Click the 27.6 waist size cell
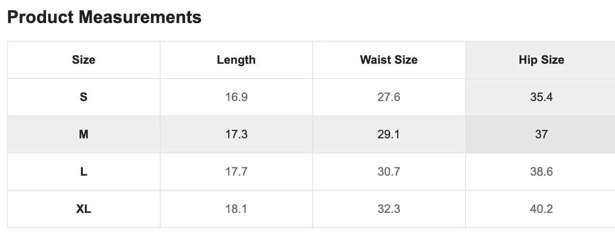Screen dimensions: 615x233 pos(389,97)
